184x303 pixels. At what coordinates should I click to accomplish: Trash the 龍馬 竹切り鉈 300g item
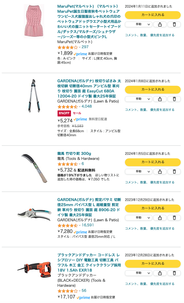[174, 172]
